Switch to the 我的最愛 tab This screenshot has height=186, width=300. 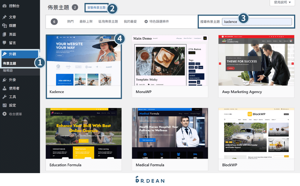[x=130, y=21]
